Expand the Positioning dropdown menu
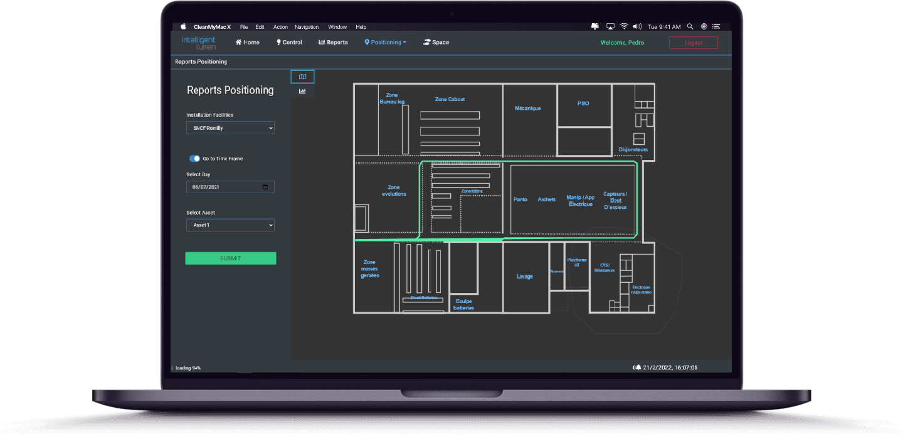Viewport: 903px width, 436px height. [x=386, y=43]
